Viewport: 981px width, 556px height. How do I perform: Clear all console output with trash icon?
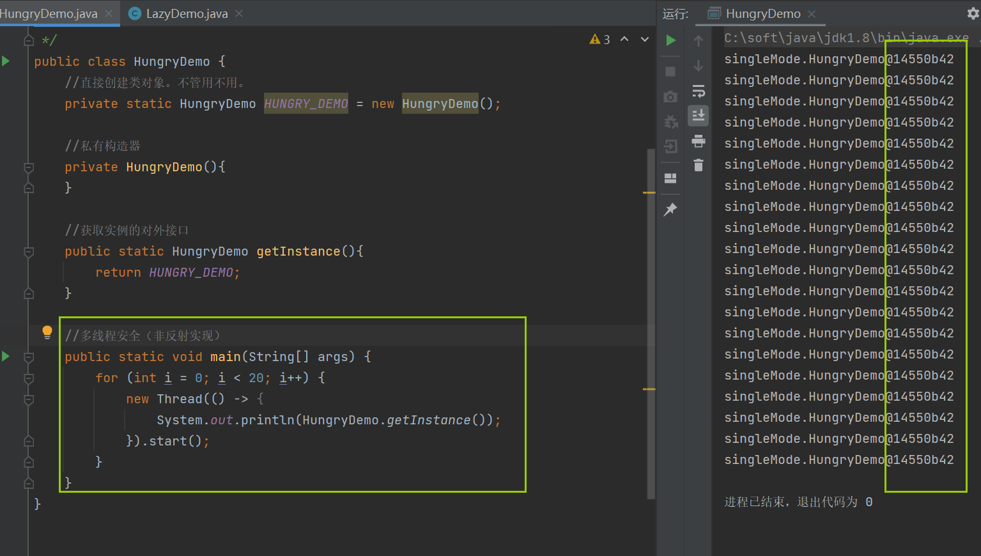click(699, 166)
